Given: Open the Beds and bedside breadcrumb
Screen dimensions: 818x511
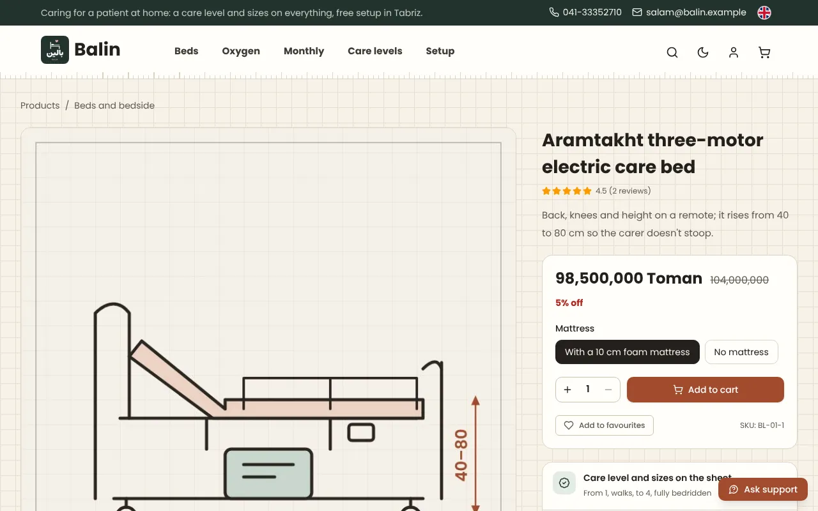Looking at the screenshot, I should point(114,105).
